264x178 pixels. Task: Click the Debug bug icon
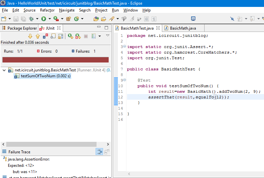coord(31,19)
